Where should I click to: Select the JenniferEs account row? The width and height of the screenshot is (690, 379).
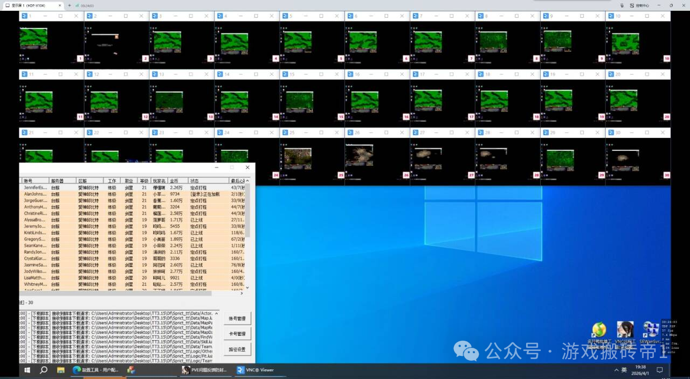tap(36, 187)
